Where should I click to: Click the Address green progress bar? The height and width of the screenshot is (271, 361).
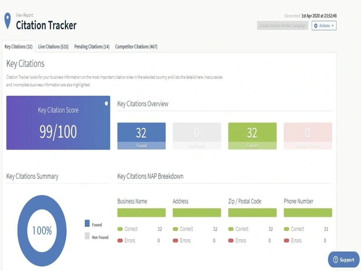[x=197, y=212]
